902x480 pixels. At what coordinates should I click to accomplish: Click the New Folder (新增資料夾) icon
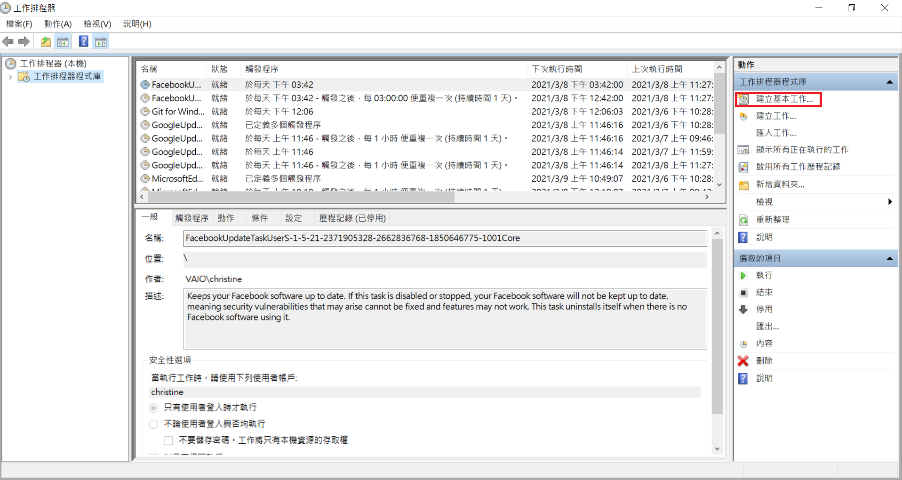click(x=743, y=185)
